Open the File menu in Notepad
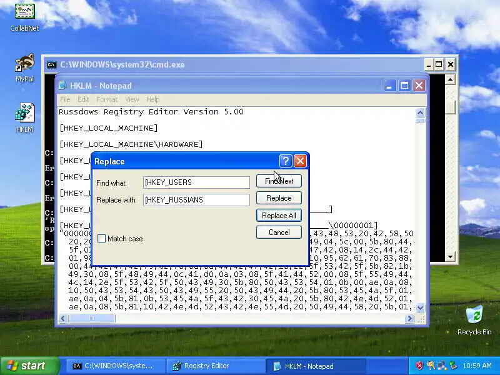Image resolution: width=500 pixels, height=375 pixels. 65,99
